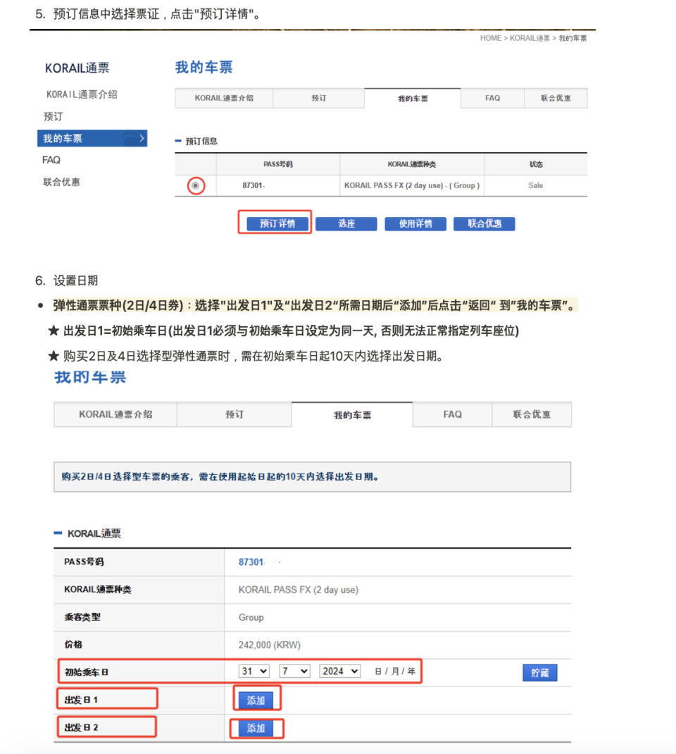
Task: Click the '出发日 2' row label
Action: pos(81,727)
